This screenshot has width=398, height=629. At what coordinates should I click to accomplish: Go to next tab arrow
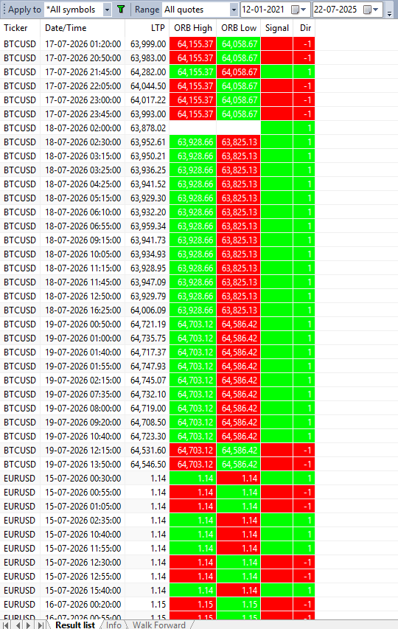[x=29, y=625]
